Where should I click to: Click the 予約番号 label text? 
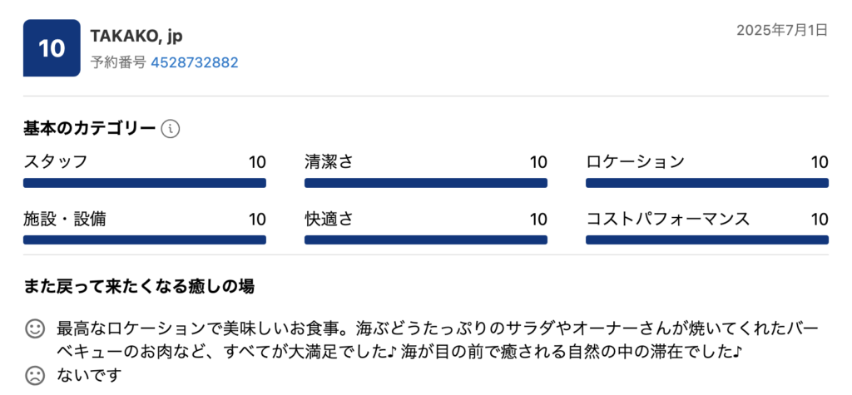(x=118, y=62)
